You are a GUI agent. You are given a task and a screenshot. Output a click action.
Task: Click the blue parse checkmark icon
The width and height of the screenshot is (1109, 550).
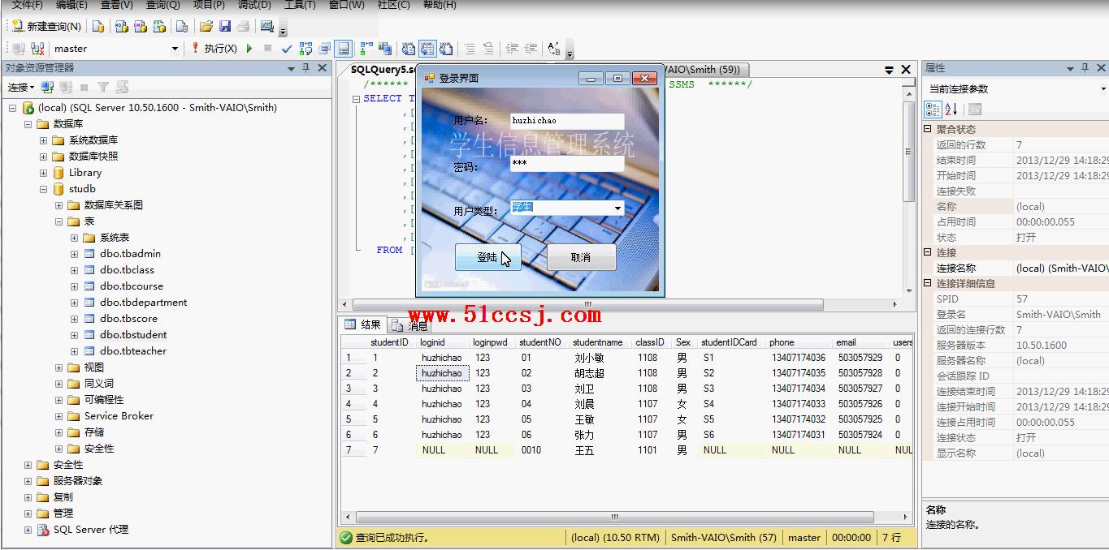pyautogui.click(x=287, y=49)
